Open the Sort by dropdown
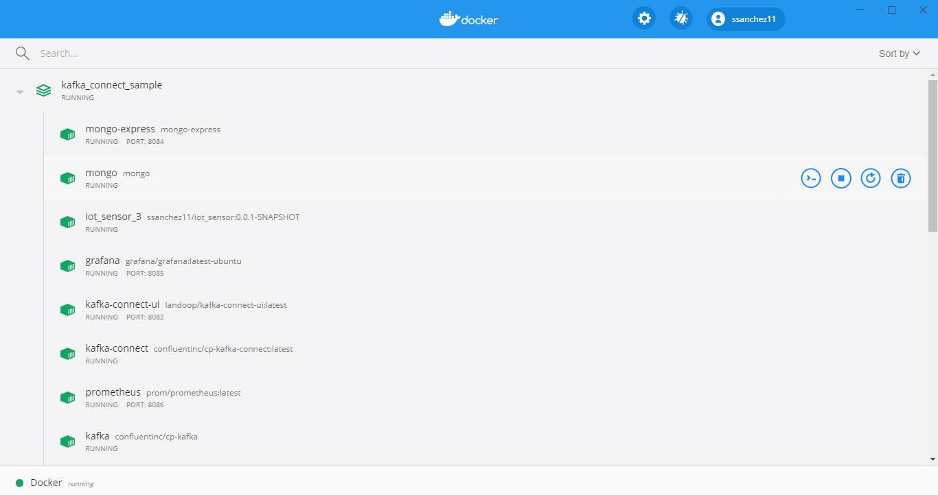938x495 pixels. (x=900, y=53)
